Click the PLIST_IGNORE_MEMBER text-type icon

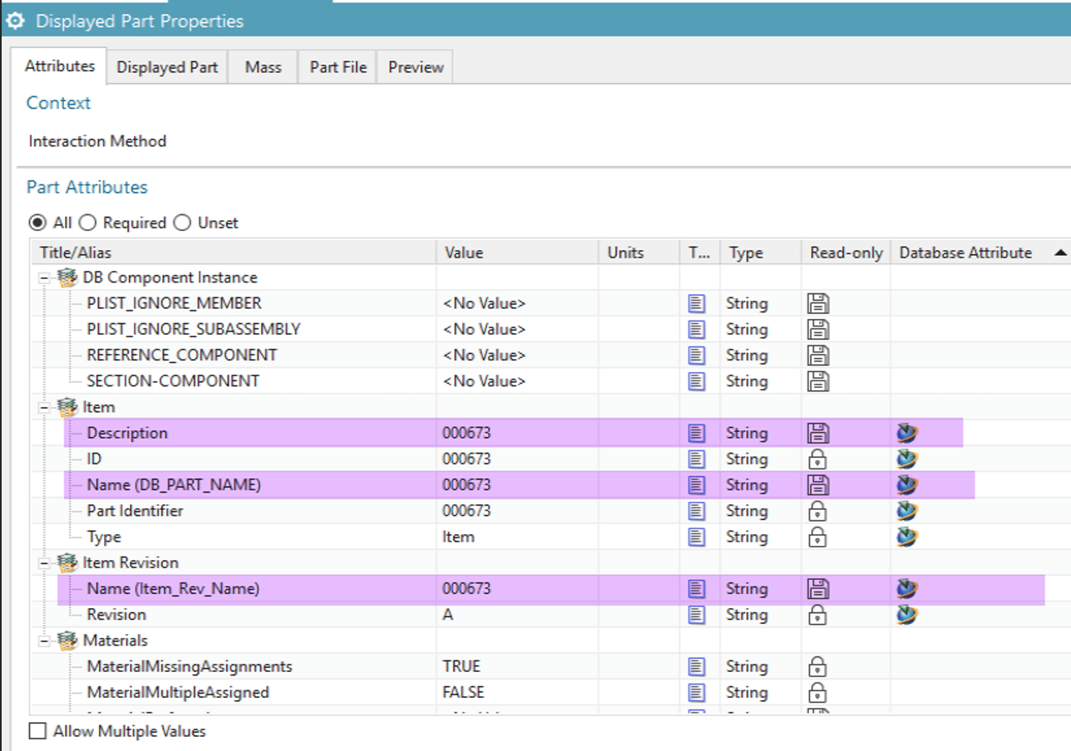coord(697,303)
